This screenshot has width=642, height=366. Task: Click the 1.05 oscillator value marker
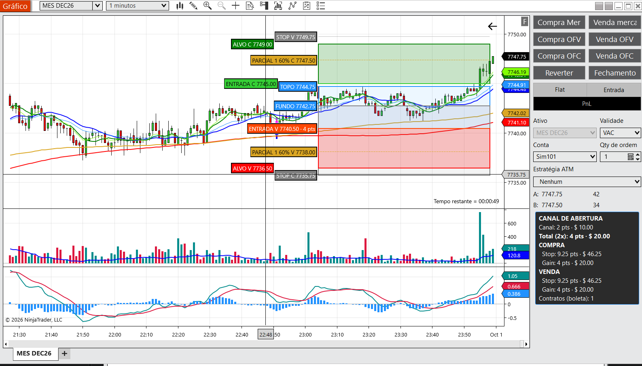point(515,276)
